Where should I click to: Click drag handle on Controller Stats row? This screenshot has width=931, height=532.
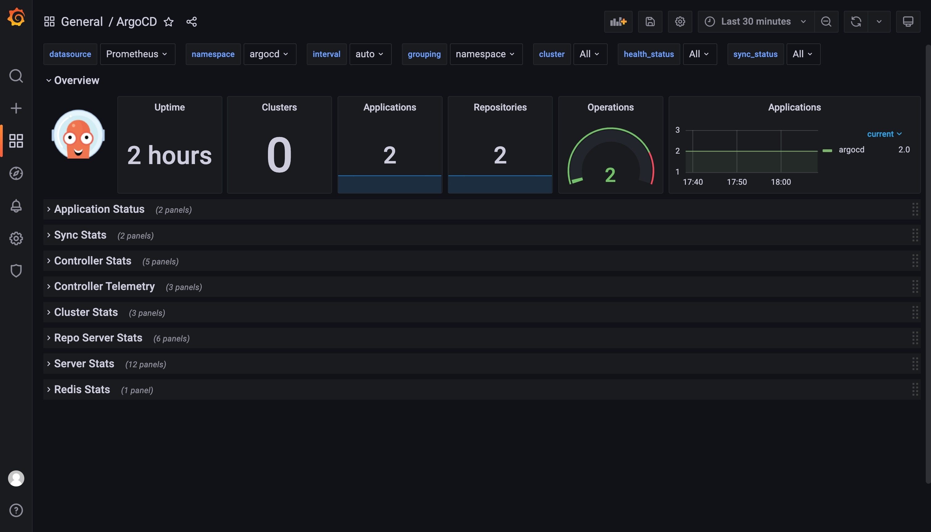[915, 261]
